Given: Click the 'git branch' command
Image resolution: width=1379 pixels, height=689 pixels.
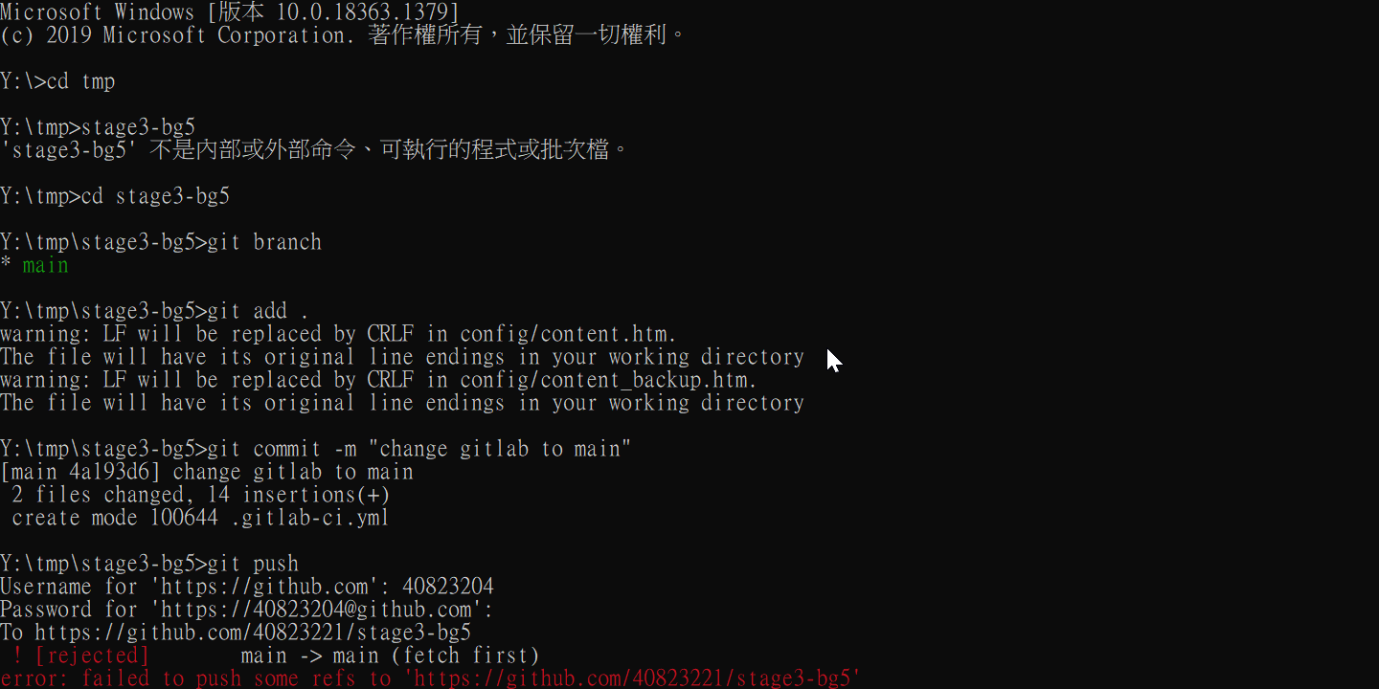Looking at the screenshot, I should [264, 242].
